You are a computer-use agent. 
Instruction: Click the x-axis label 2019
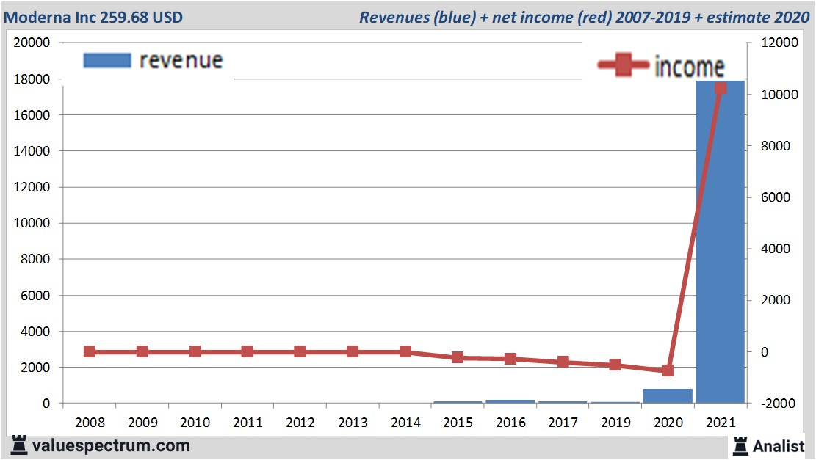click(615, 423)
